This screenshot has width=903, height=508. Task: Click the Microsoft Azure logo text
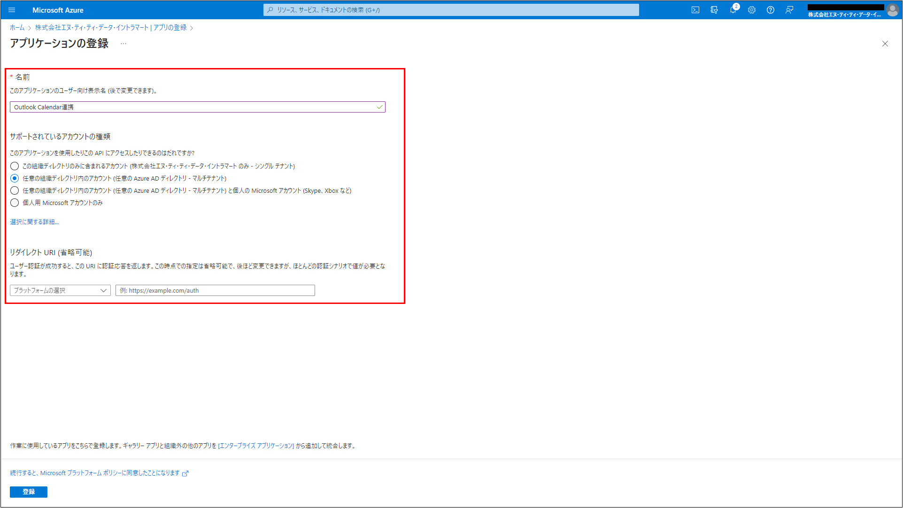(x=58, y=10)
